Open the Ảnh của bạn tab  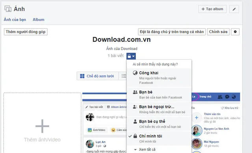tap(15, 20)
